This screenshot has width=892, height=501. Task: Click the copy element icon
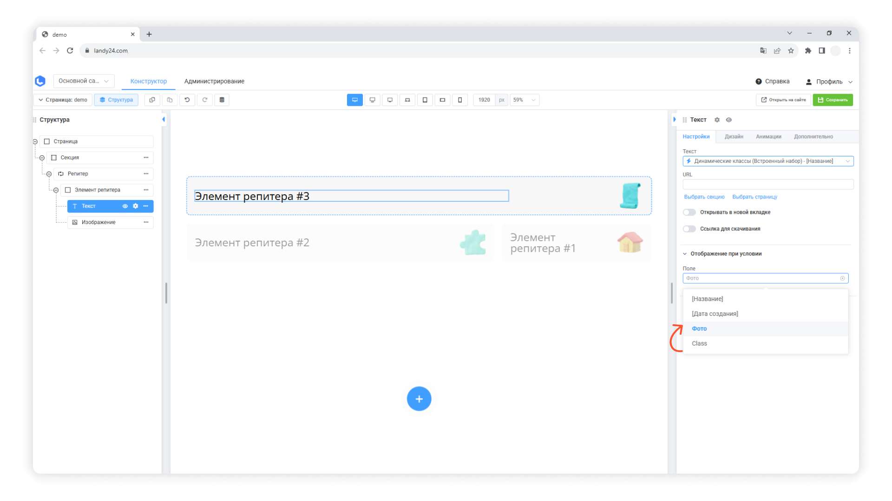[x=152, y=100]
